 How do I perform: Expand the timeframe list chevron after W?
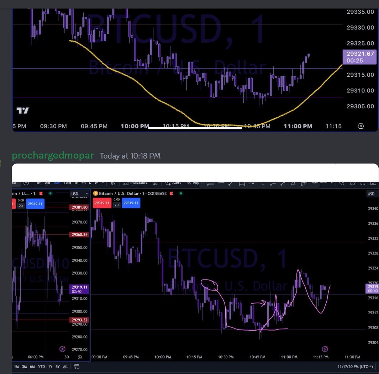click(103, 183)
